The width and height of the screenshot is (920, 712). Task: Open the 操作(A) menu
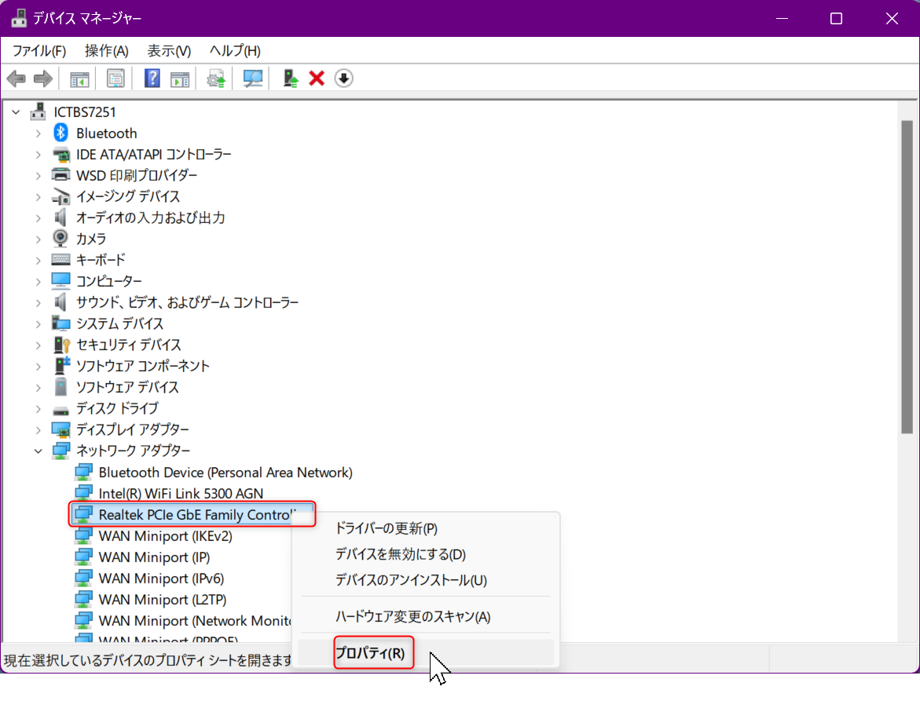(x=106, y=50)
